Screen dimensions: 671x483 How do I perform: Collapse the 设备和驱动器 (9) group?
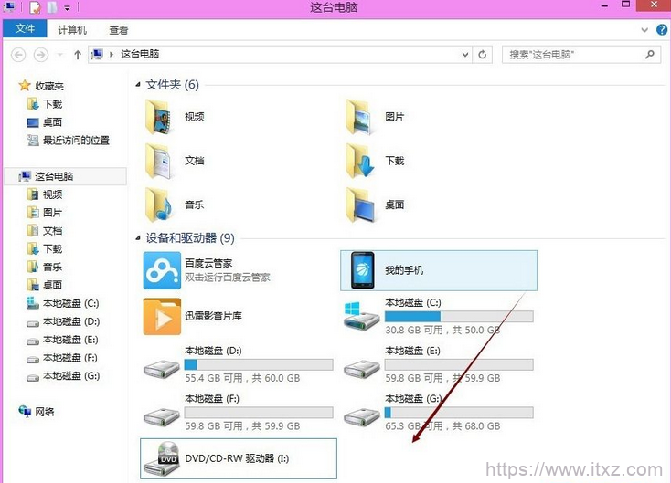coord(138,237)
